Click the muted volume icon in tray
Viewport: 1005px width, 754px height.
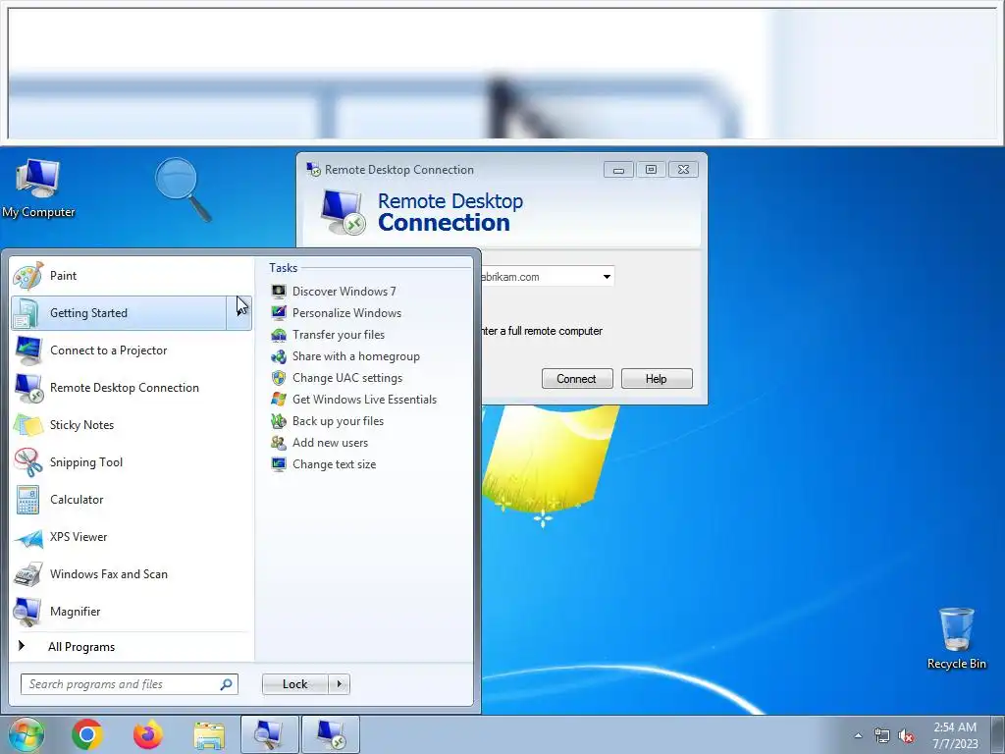pos(906,735)
